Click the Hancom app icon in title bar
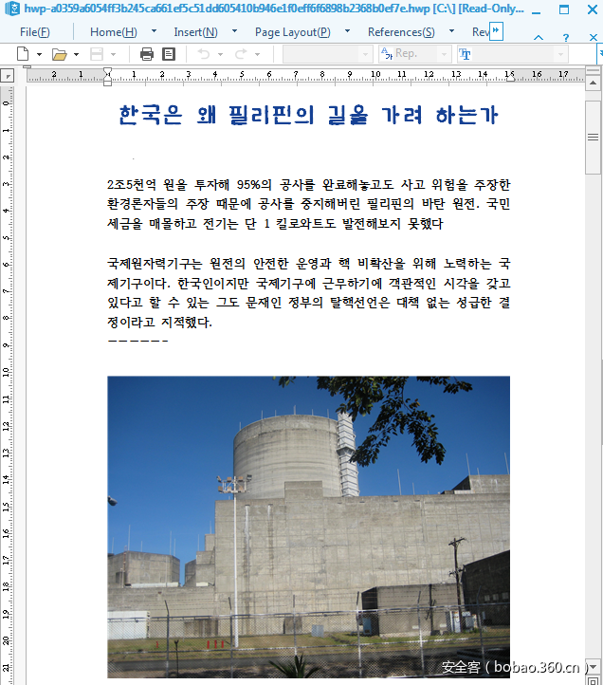Image resolution: width=603 pixels, height=685 pixels. (x=11, y=9)
